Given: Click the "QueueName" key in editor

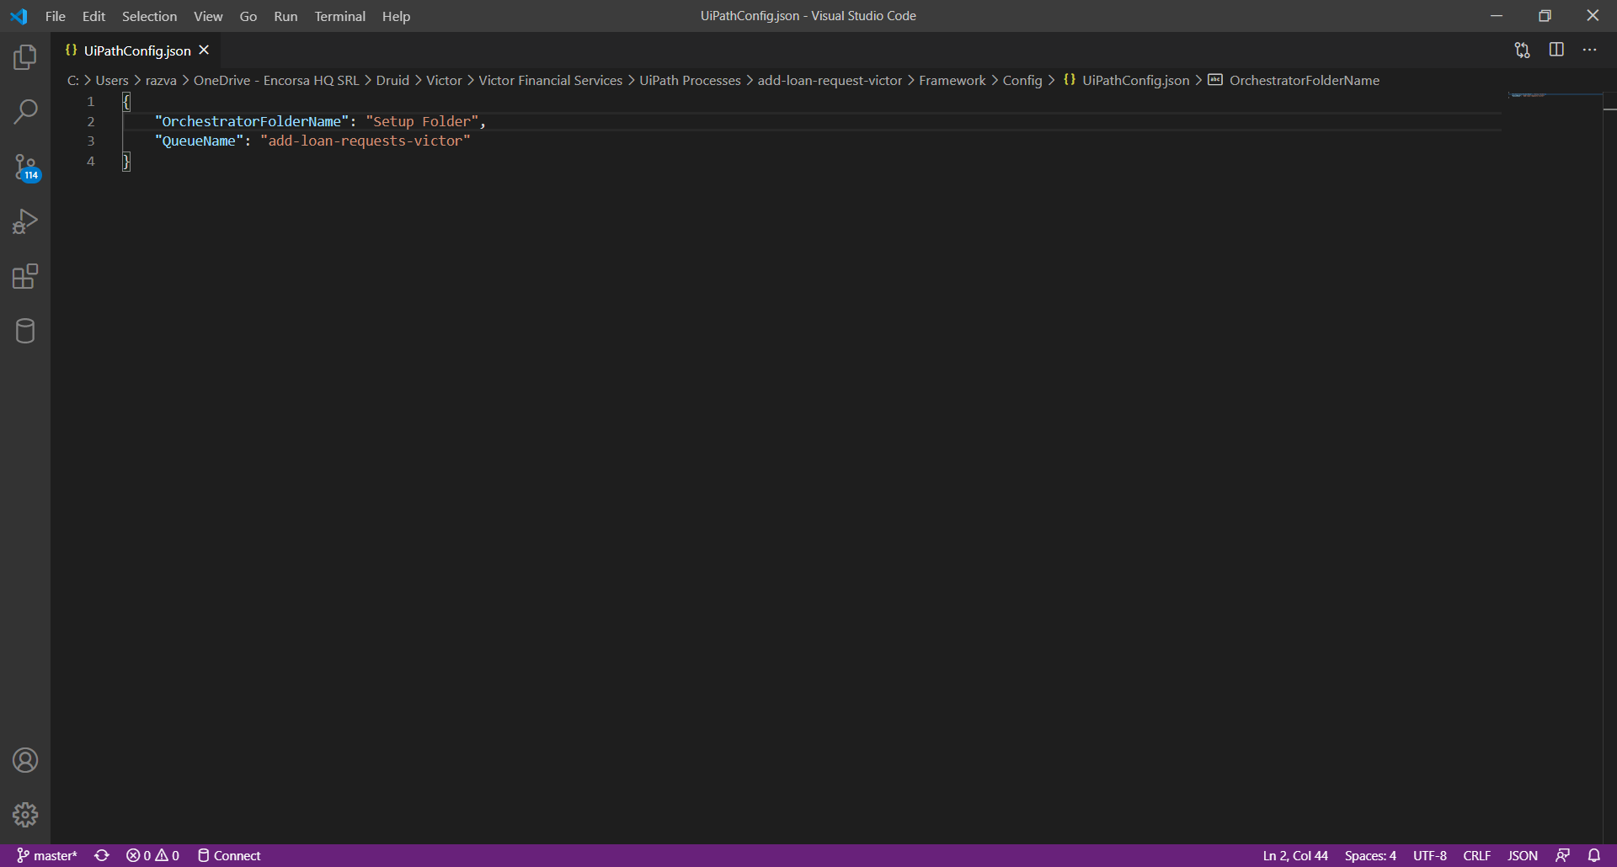Looking at the screenshot, I should 200,141.
